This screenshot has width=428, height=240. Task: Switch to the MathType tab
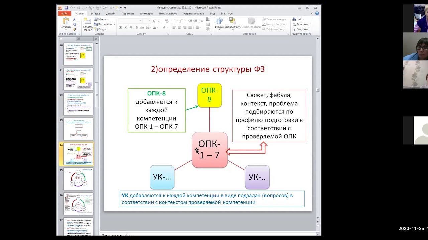(x=227, y=14)
